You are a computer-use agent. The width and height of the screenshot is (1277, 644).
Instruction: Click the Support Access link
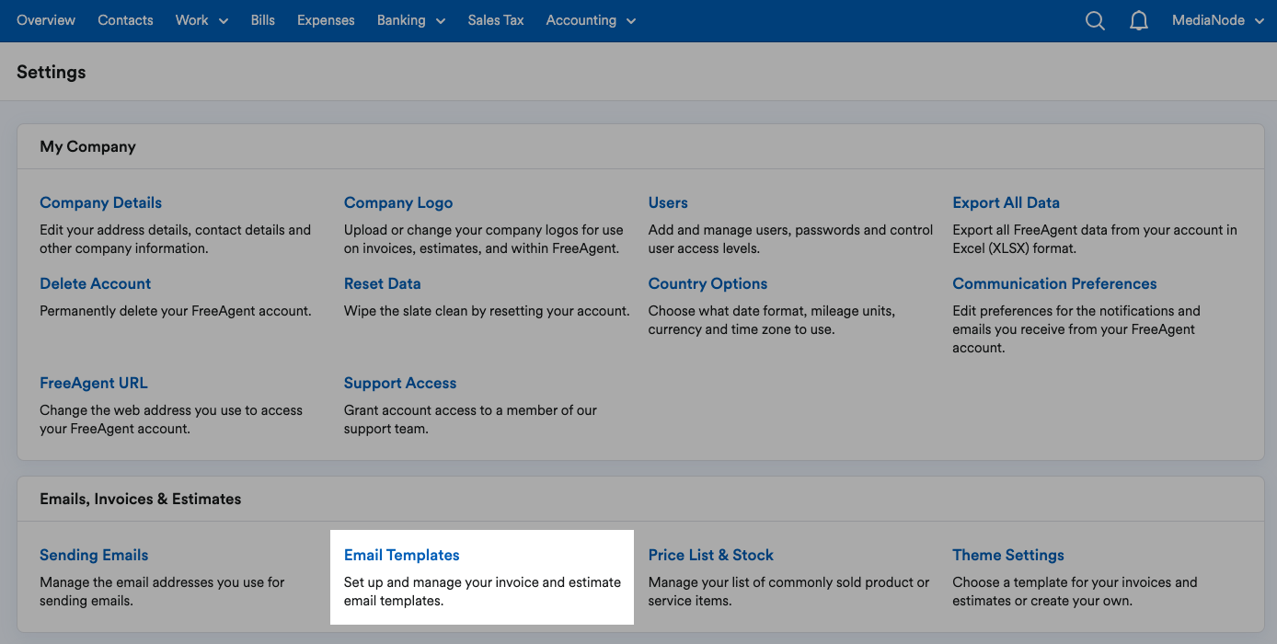[x=399, y=383]
